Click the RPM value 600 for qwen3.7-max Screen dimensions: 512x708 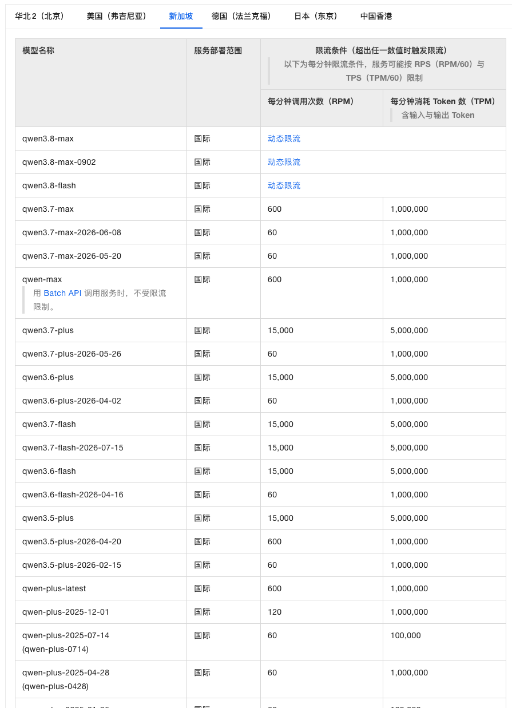[275, 209]
